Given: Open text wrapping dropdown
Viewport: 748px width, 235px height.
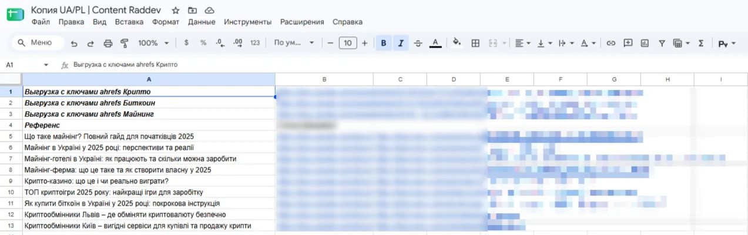Looking at the screenshot, I should [565, 43].
